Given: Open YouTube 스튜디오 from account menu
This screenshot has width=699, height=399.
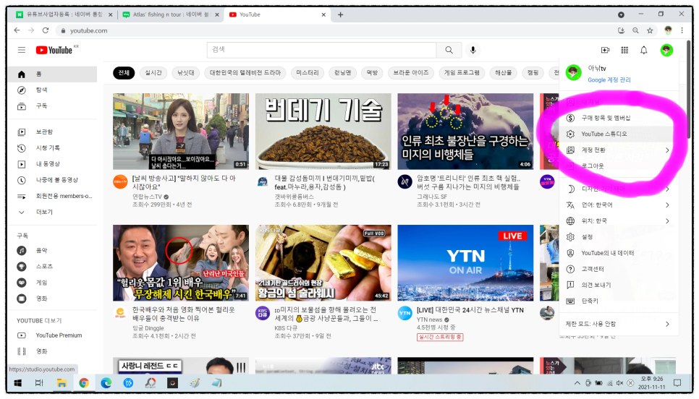Looking at the screenshot, I should tap(619, 134).
